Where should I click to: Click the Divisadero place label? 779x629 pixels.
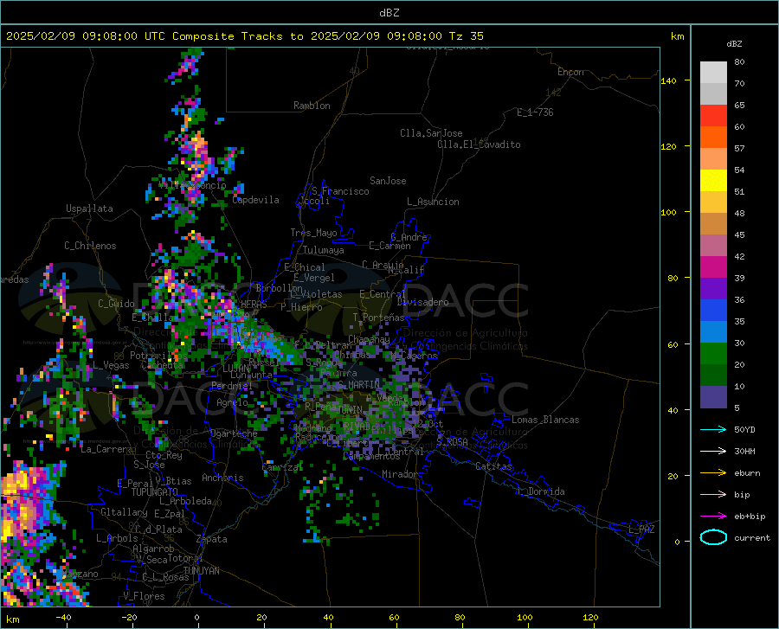[422, 302]
